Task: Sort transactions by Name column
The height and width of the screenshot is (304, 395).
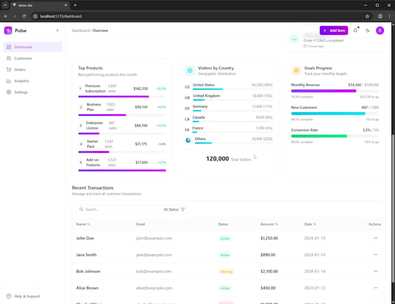Action: coord(83,224)
